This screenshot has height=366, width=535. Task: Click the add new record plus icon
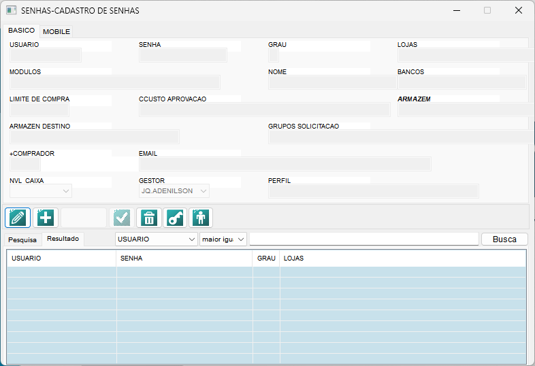[x=45, y=218]
